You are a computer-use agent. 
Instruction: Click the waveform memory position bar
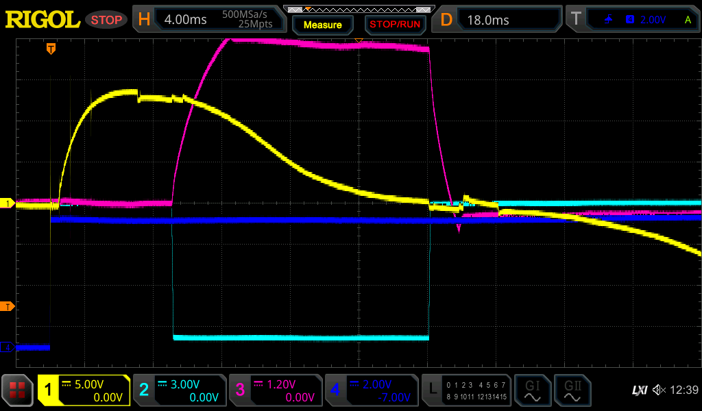[359, 9]
